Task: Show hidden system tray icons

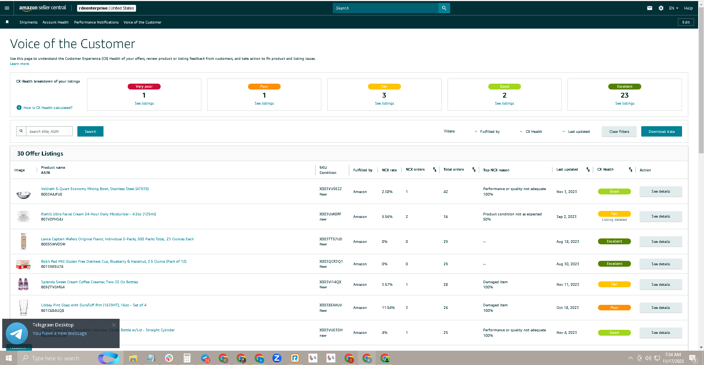Action: click(x=630, y=358)
